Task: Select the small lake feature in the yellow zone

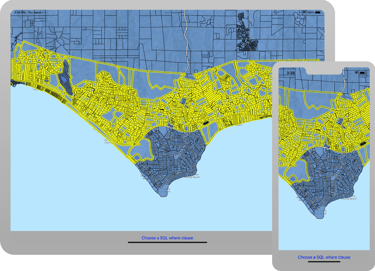Action: click(x=64, y=79)
